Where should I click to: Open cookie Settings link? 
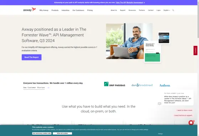[160, 134]
